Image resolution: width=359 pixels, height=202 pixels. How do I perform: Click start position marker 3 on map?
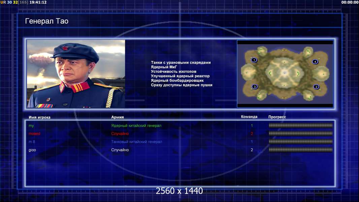coord(254,87)
